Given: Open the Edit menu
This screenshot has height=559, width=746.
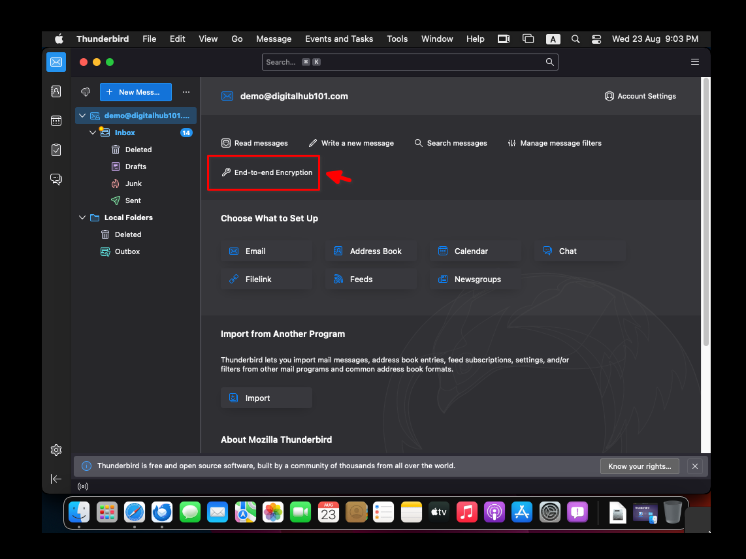Looking at the screenshot, I should [178, 39].
